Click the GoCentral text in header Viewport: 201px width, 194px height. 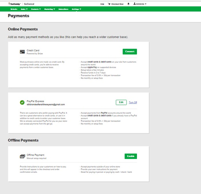click(29, 4)
